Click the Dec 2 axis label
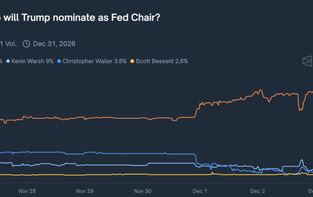The width and height of the screenshot is (313, 197). click(257, 191)
